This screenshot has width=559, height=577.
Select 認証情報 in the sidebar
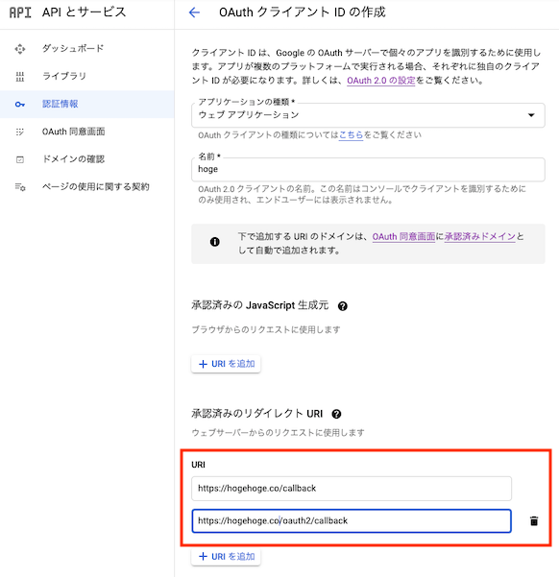[x=86, y=104]
